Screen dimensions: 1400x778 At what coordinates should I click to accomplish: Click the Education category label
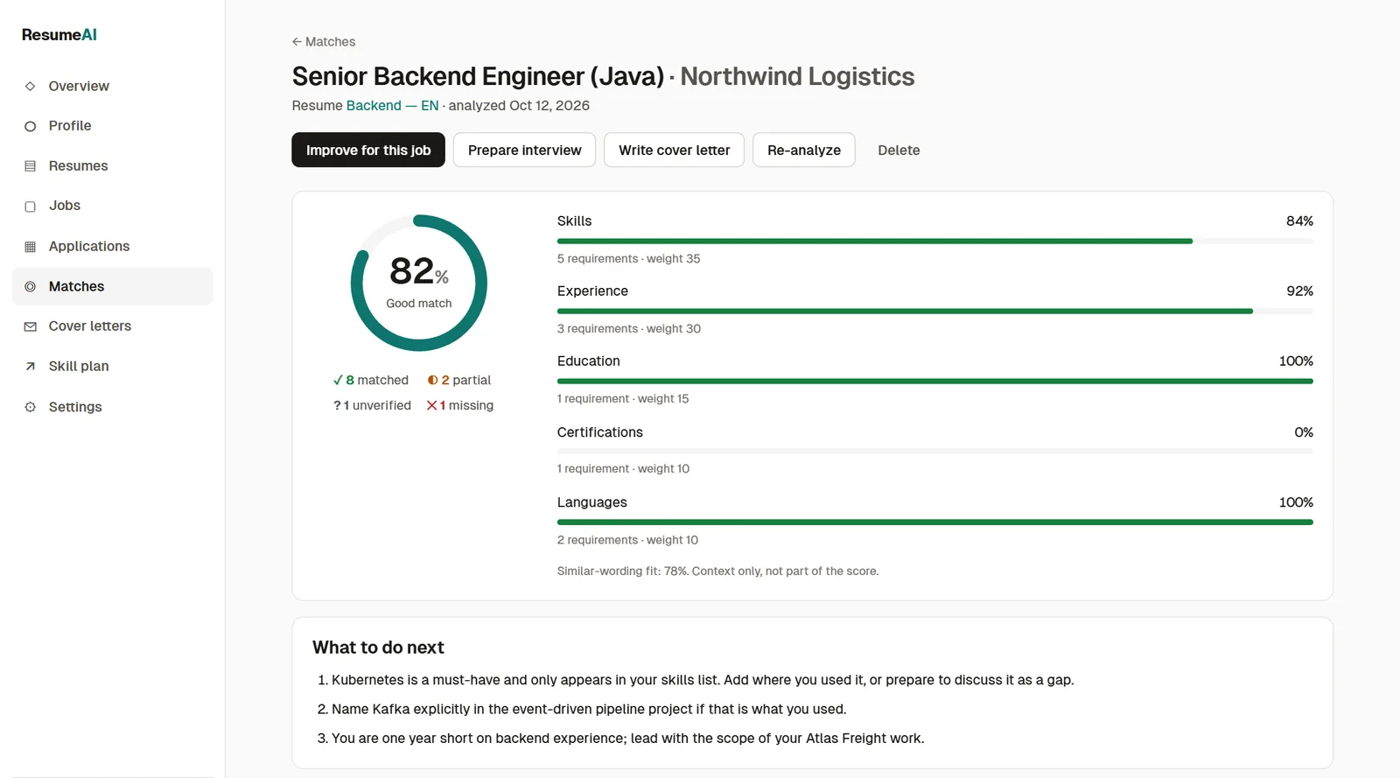tap(588, 361)
